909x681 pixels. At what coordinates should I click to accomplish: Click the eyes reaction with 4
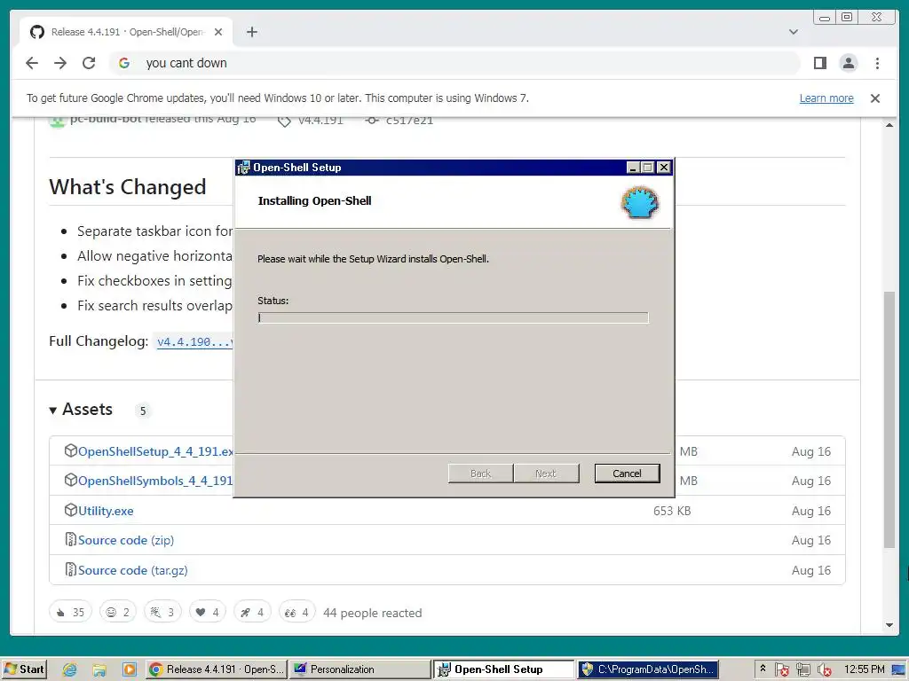(296, 612)
